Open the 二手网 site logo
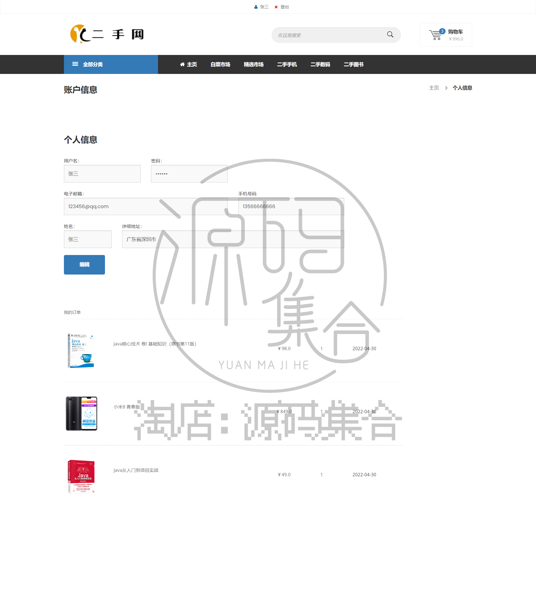 click(107, 34)
